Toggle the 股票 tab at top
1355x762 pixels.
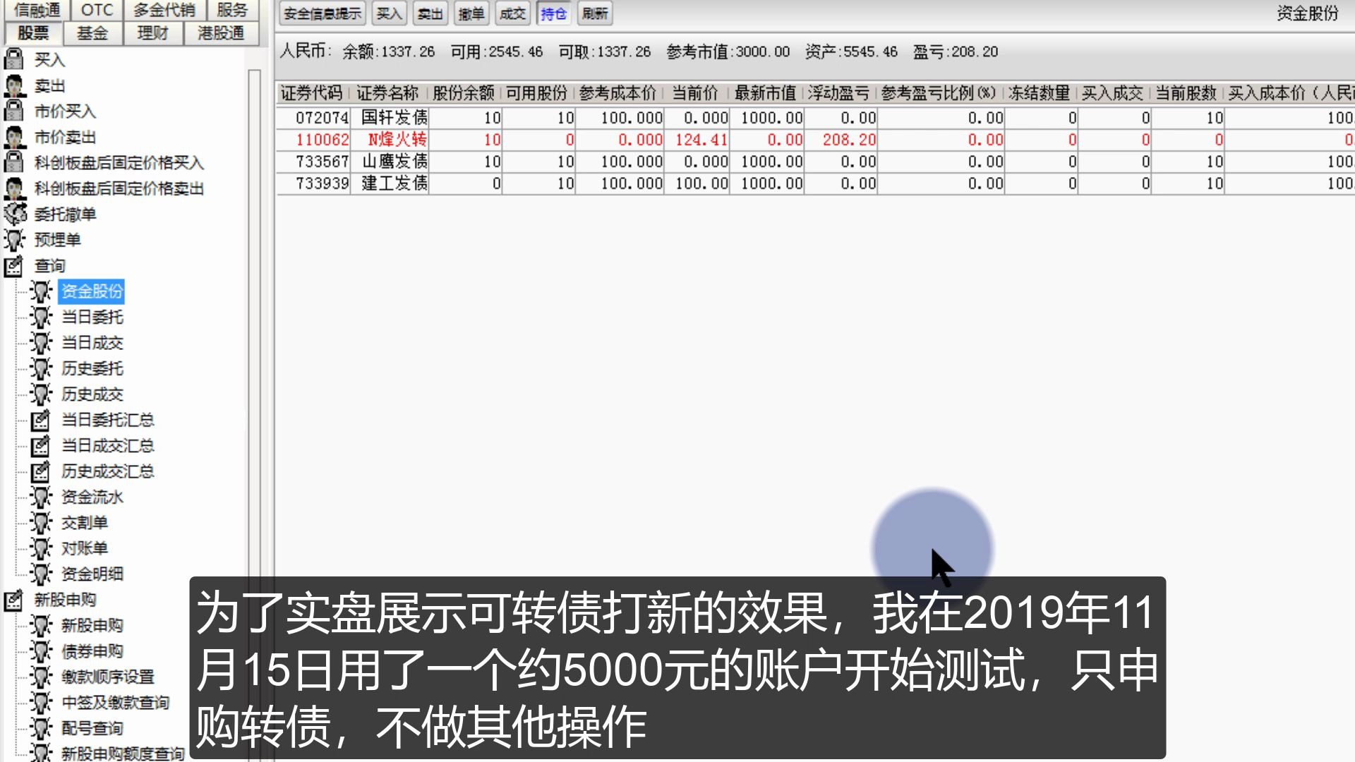[35, 32]
